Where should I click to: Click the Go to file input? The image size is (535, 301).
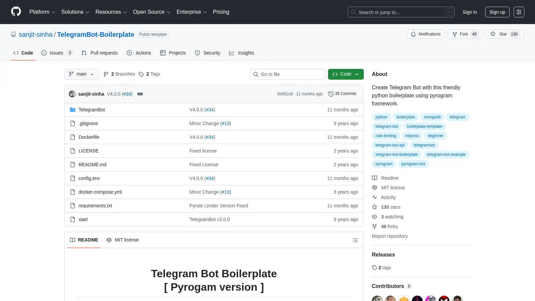click(x=288, y=74)
